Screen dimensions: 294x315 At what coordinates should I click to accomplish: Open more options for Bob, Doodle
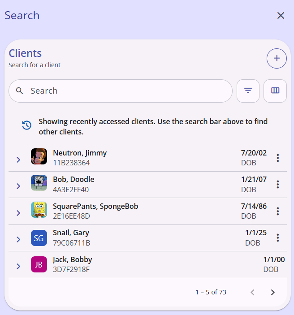[x=278, y=185]
